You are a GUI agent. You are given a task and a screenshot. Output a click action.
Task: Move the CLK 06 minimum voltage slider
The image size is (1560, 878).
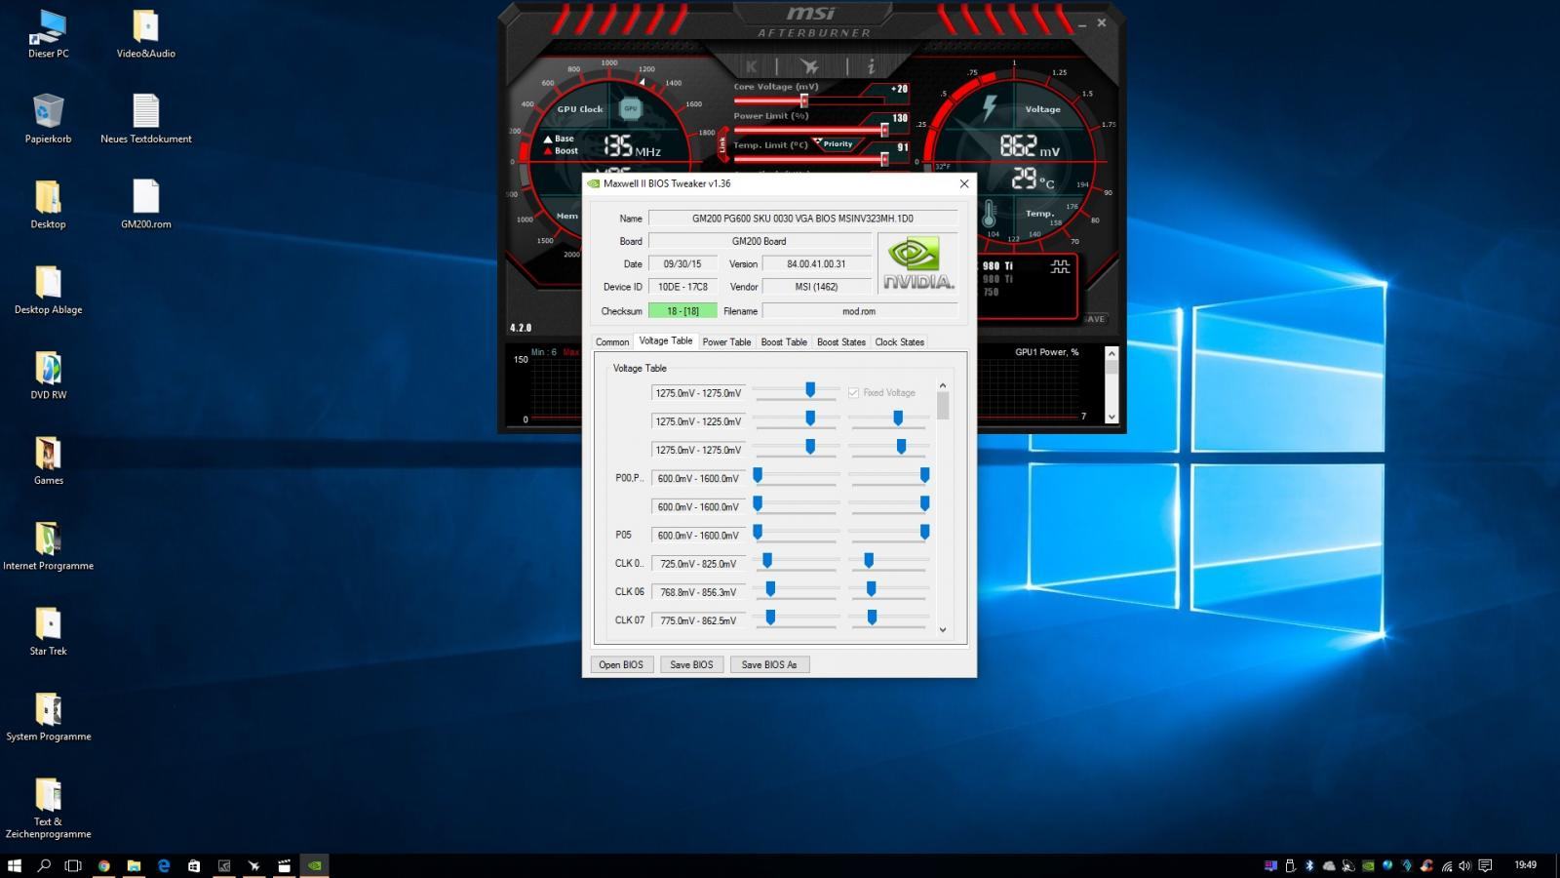tap(770, 588)
